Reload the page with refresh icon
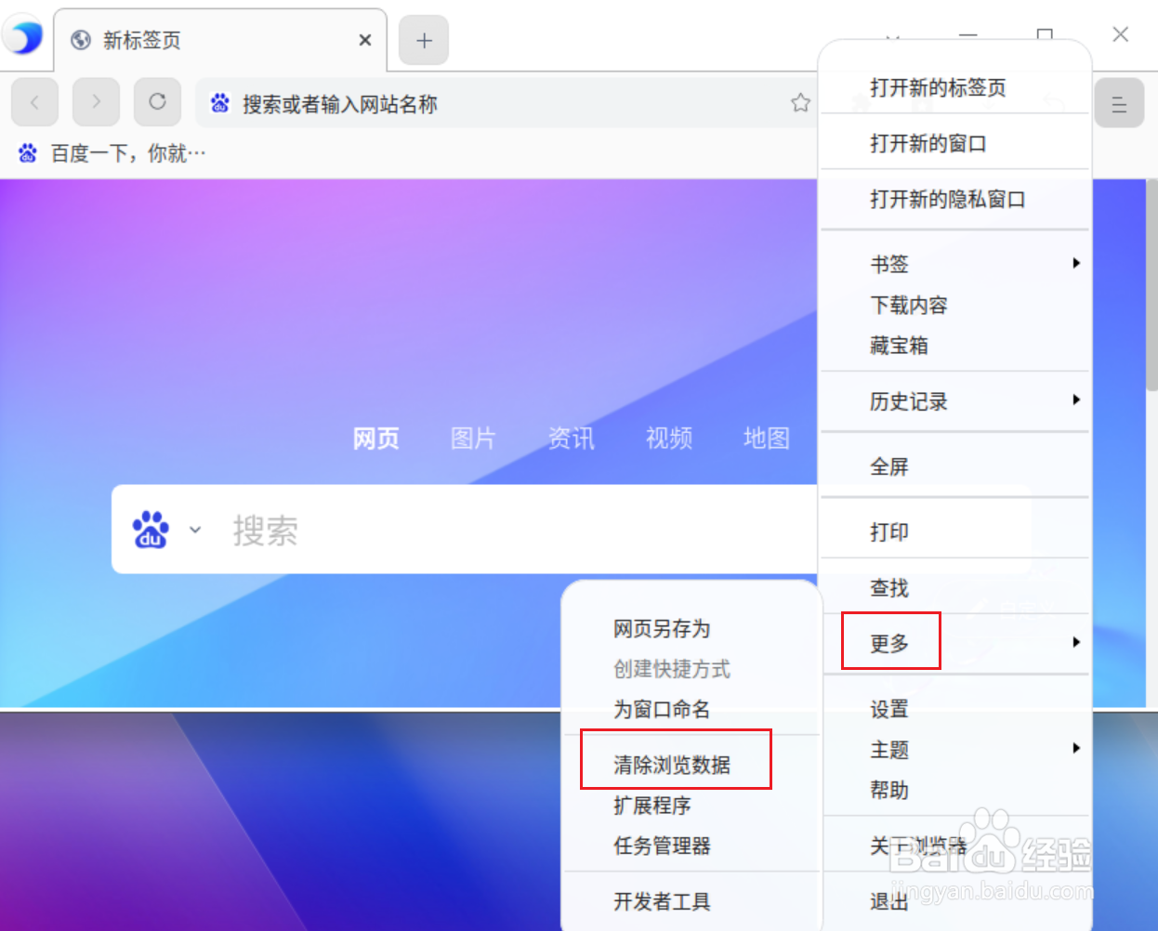This screenshot has height=931, width=1158. pyautogui.click(x=157, y=102)
